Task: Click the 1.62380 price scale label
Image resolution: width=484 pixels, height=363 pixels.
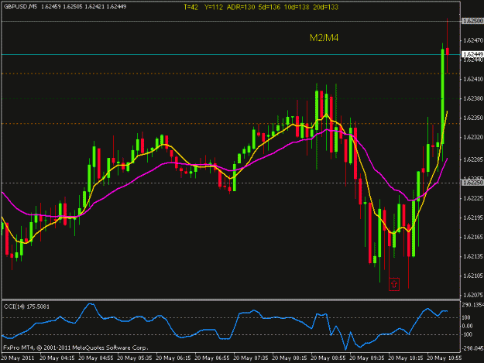Action: (x=473, y=98)
